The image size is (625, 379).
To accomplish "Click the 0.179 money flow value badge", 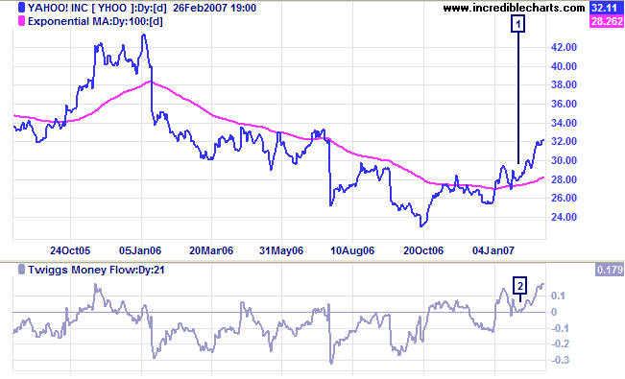I will click(x=610, y=270).
